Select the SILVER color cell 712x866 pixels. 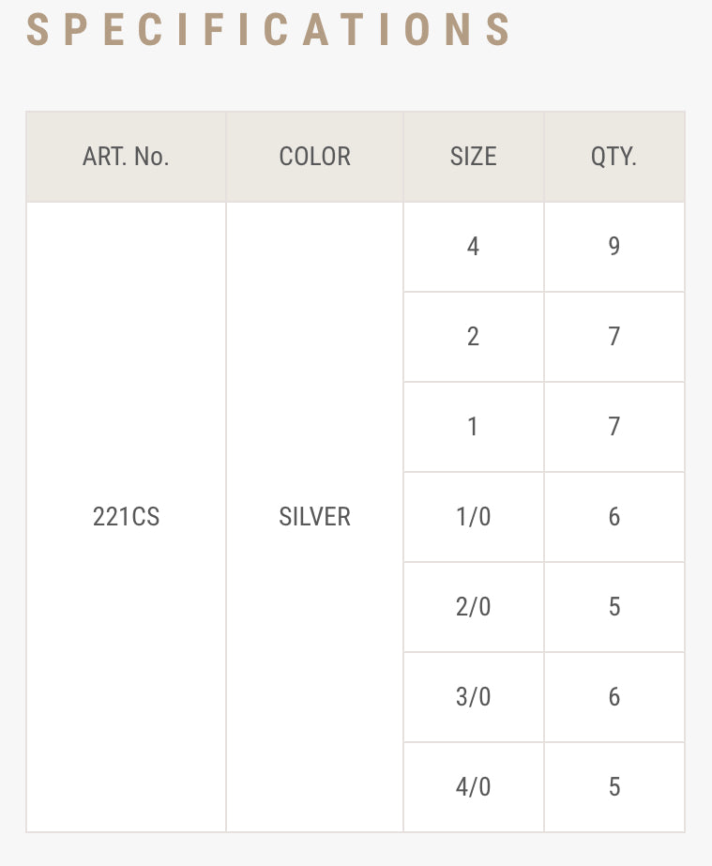point(314,517)
